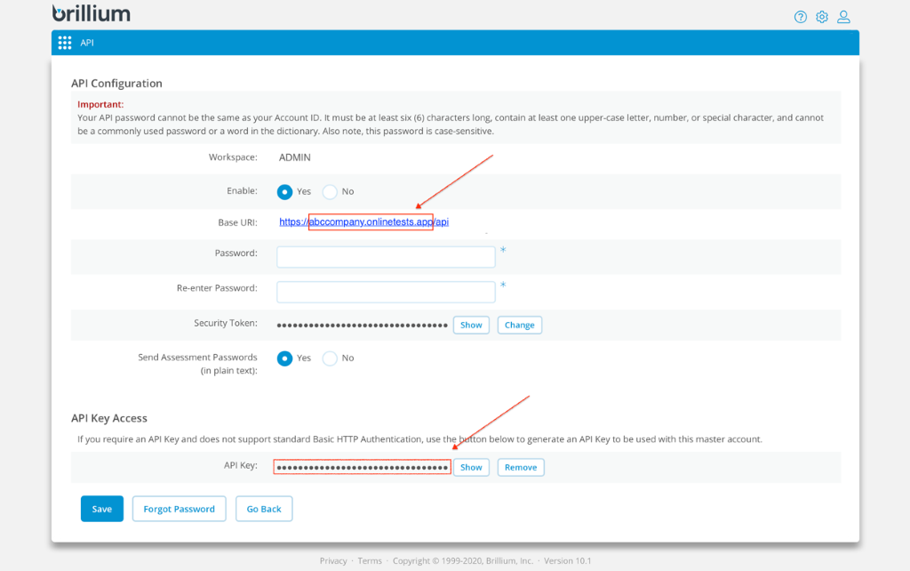Select No for Send Assessment Passwords

[330, 358]
